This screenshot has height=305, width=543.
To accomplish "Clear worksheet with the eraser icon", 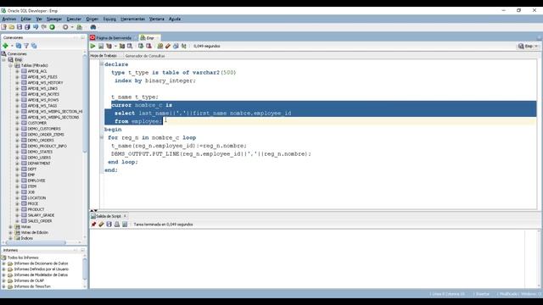I will (x=168, y=46).
